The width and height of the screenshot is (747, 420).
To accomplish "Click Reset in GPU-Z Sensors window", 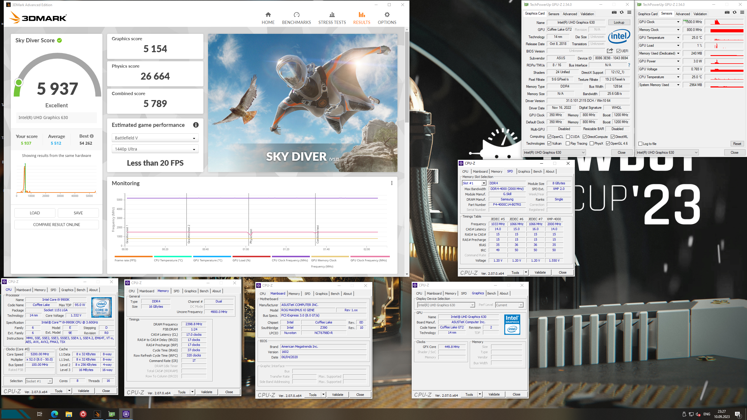I will pos(737,144).
